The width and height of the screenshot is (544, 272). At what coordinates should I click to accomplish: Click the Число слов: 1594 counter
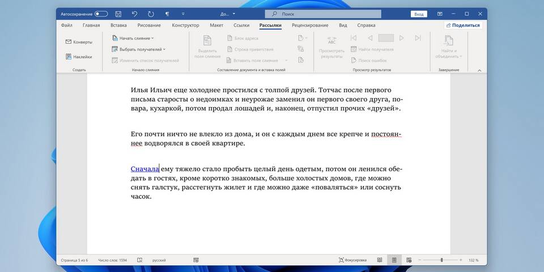pyautogui.click(x=112, y=260)
